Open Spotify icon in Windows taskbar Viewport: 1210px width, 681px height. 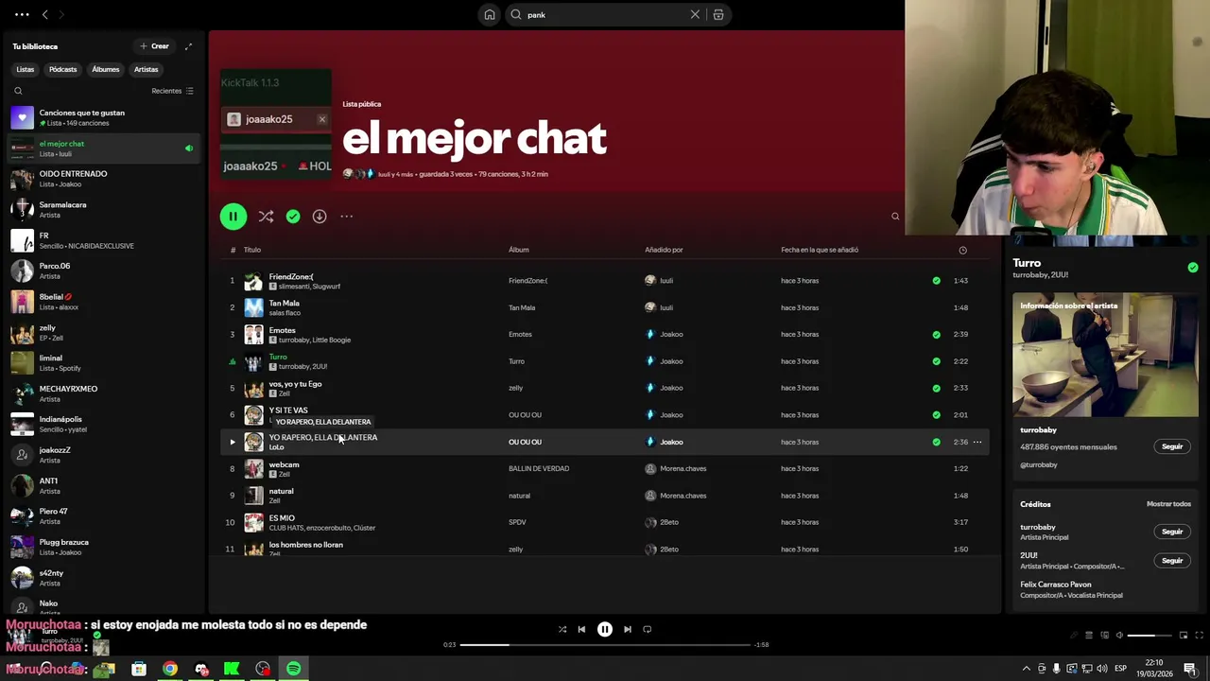pos(293,669)
